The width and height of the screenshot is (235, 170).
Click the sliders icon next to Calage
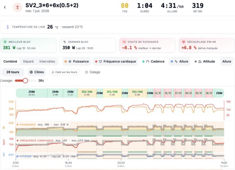click(86, 72)
